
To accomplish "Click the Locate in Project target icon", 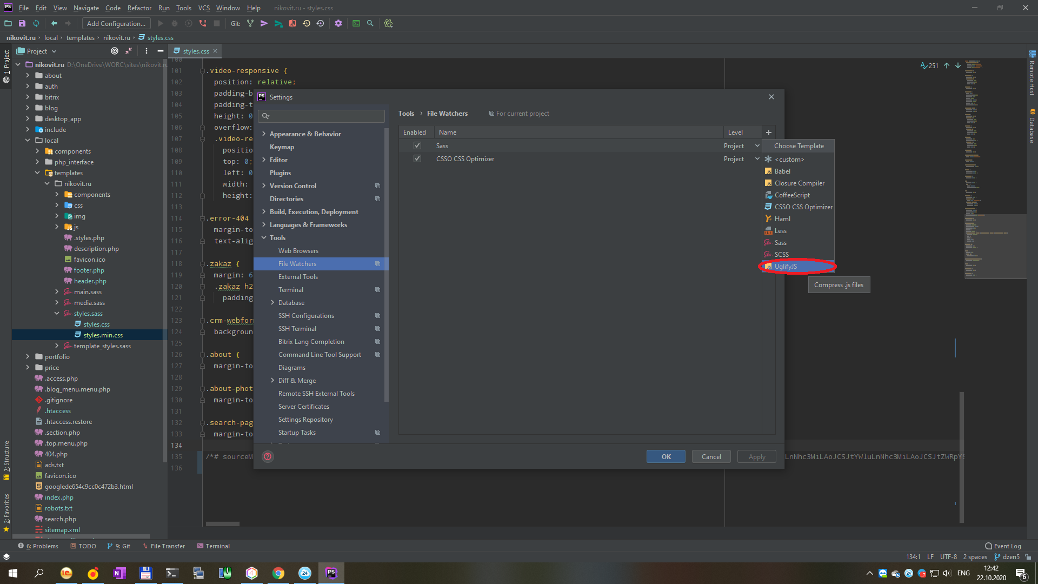I will coord(115,51).
